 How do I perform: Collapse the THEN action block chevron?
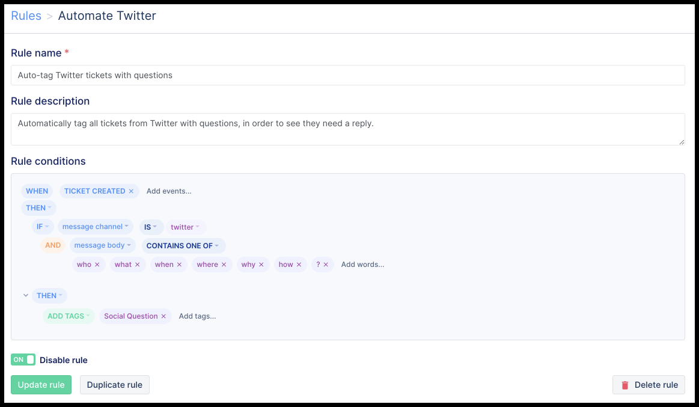point(26,296)
